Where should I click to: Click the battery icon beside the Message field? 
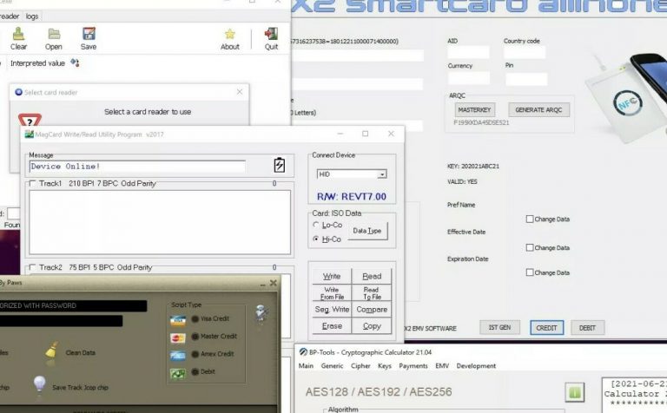pos(280,166)
